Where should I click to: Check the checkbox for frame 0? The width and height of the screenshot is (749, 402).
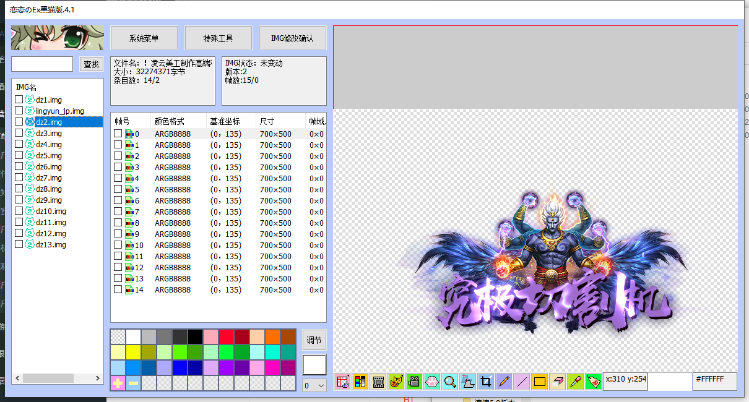[117, 133]
